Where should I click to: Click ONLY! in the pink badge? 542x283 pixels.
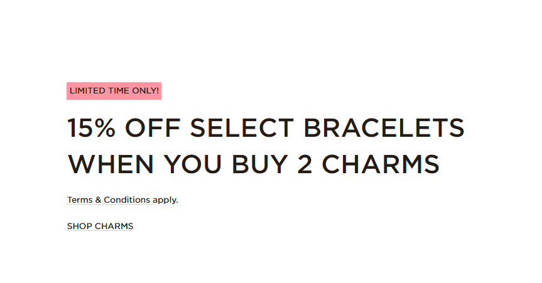coord(145,91)
